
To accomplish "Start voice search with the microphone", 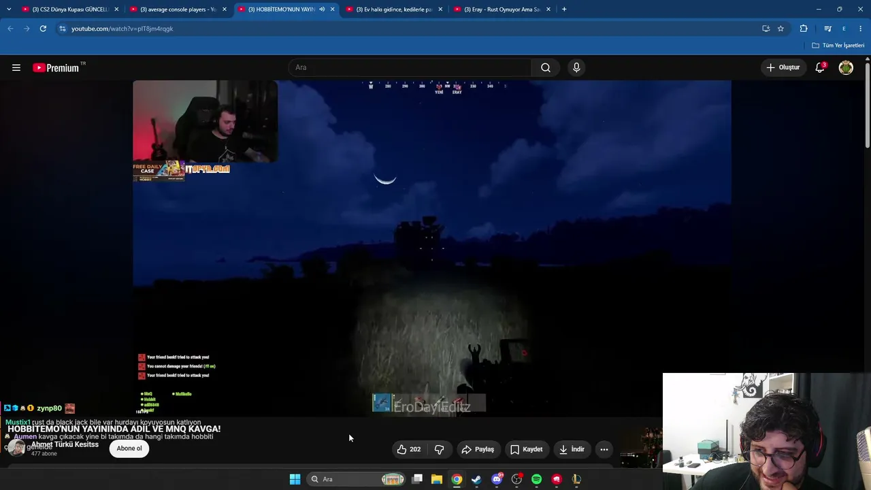I will tap(576, 67).
